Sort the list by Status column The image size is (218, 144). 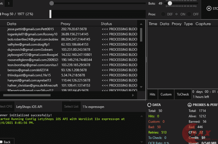pos(106,24)
